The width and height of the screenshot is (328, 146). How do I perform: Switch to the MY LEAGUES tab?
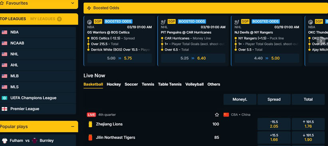(x=43, y=19)
